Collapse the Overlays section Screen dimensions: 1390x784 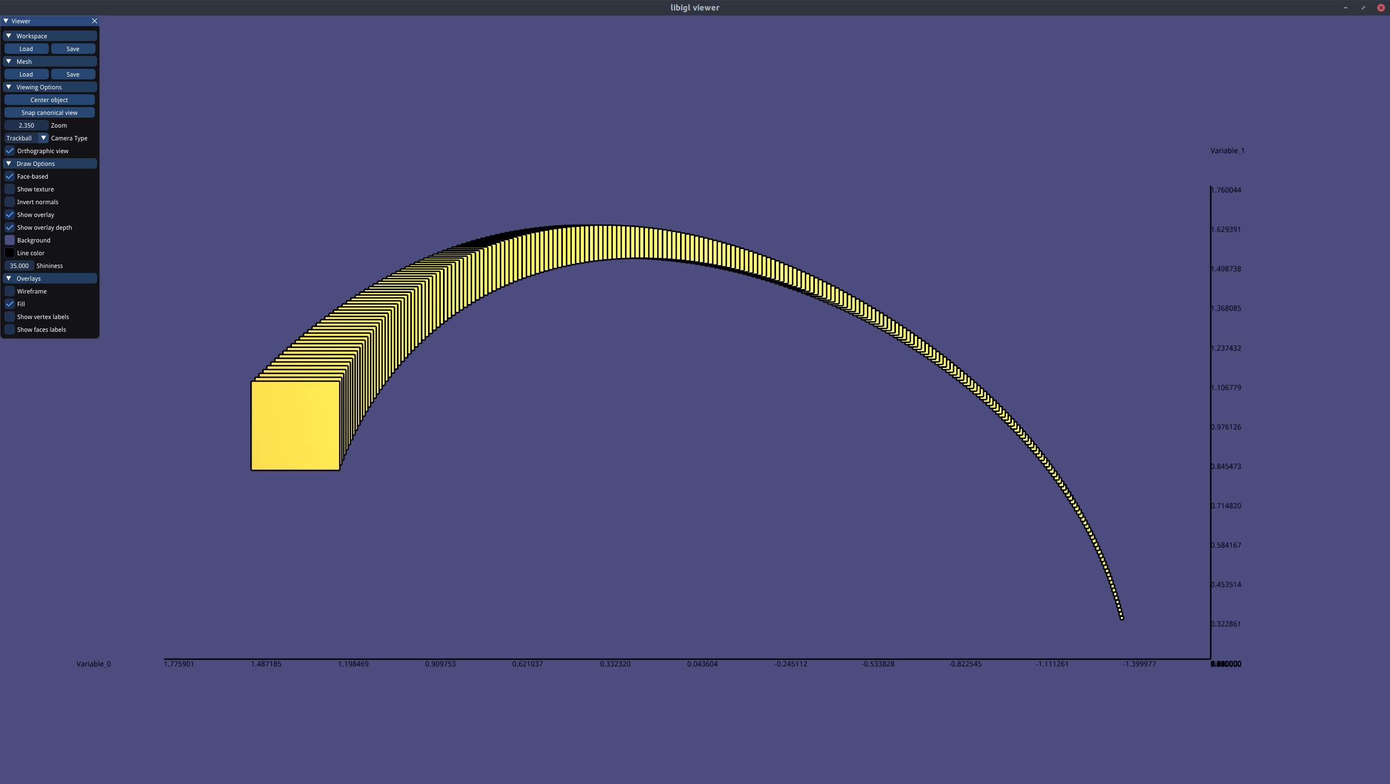pyautogui.click(x=9, y=279)
